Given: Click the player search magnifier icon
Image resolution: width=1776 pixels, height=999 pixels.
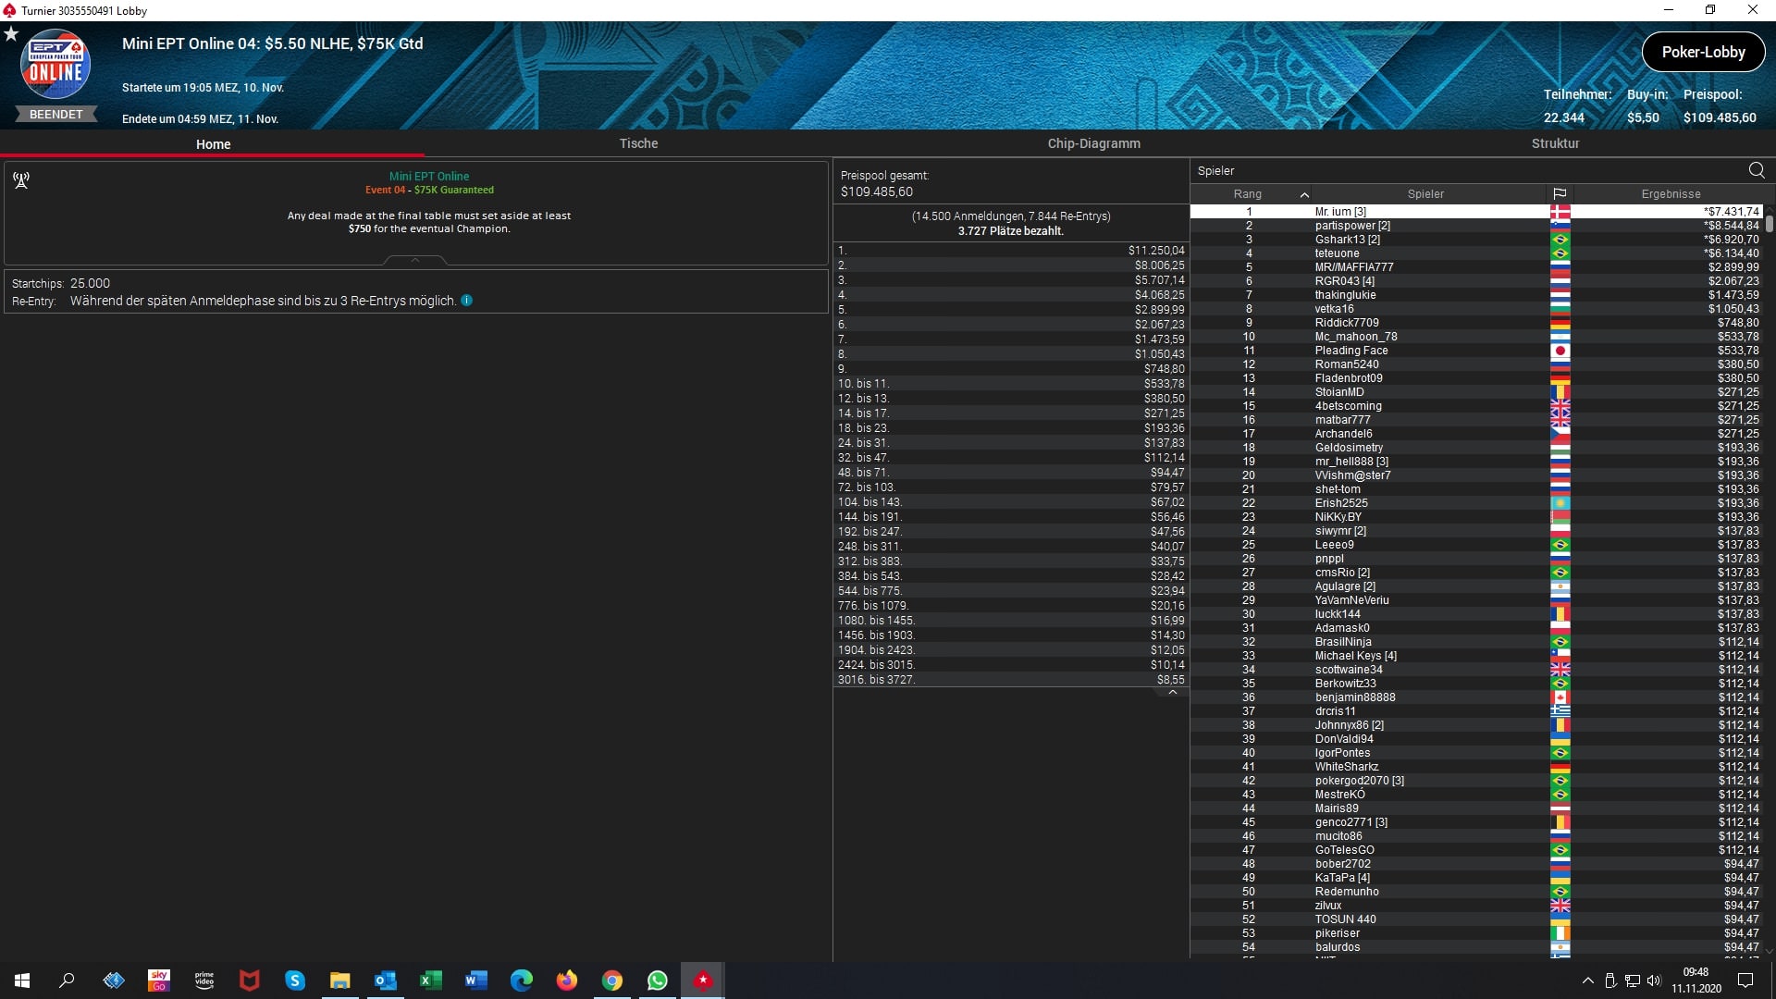Looking at the screenshot, I should pos(1756,170).
